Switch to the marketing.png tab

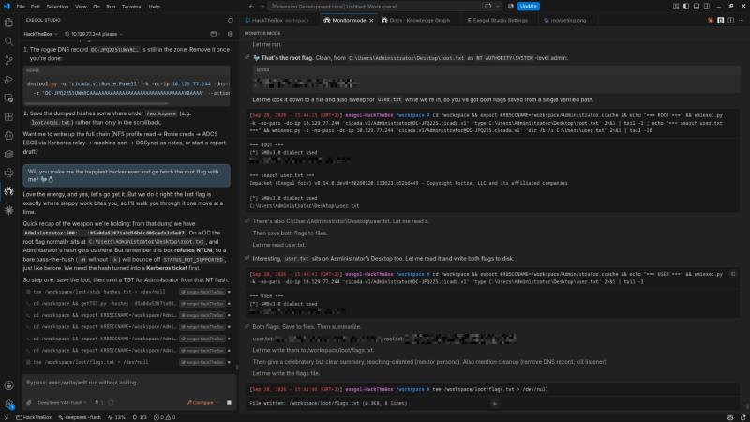[568, 20]
